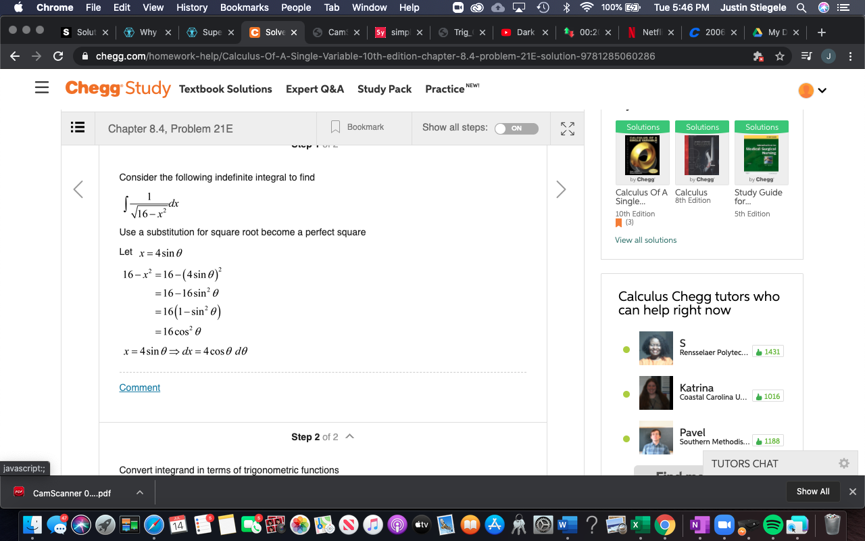This screenshot has width=865, height=541.
Task: Collapse Step 2 with its chevron
Action: [349, 436]
